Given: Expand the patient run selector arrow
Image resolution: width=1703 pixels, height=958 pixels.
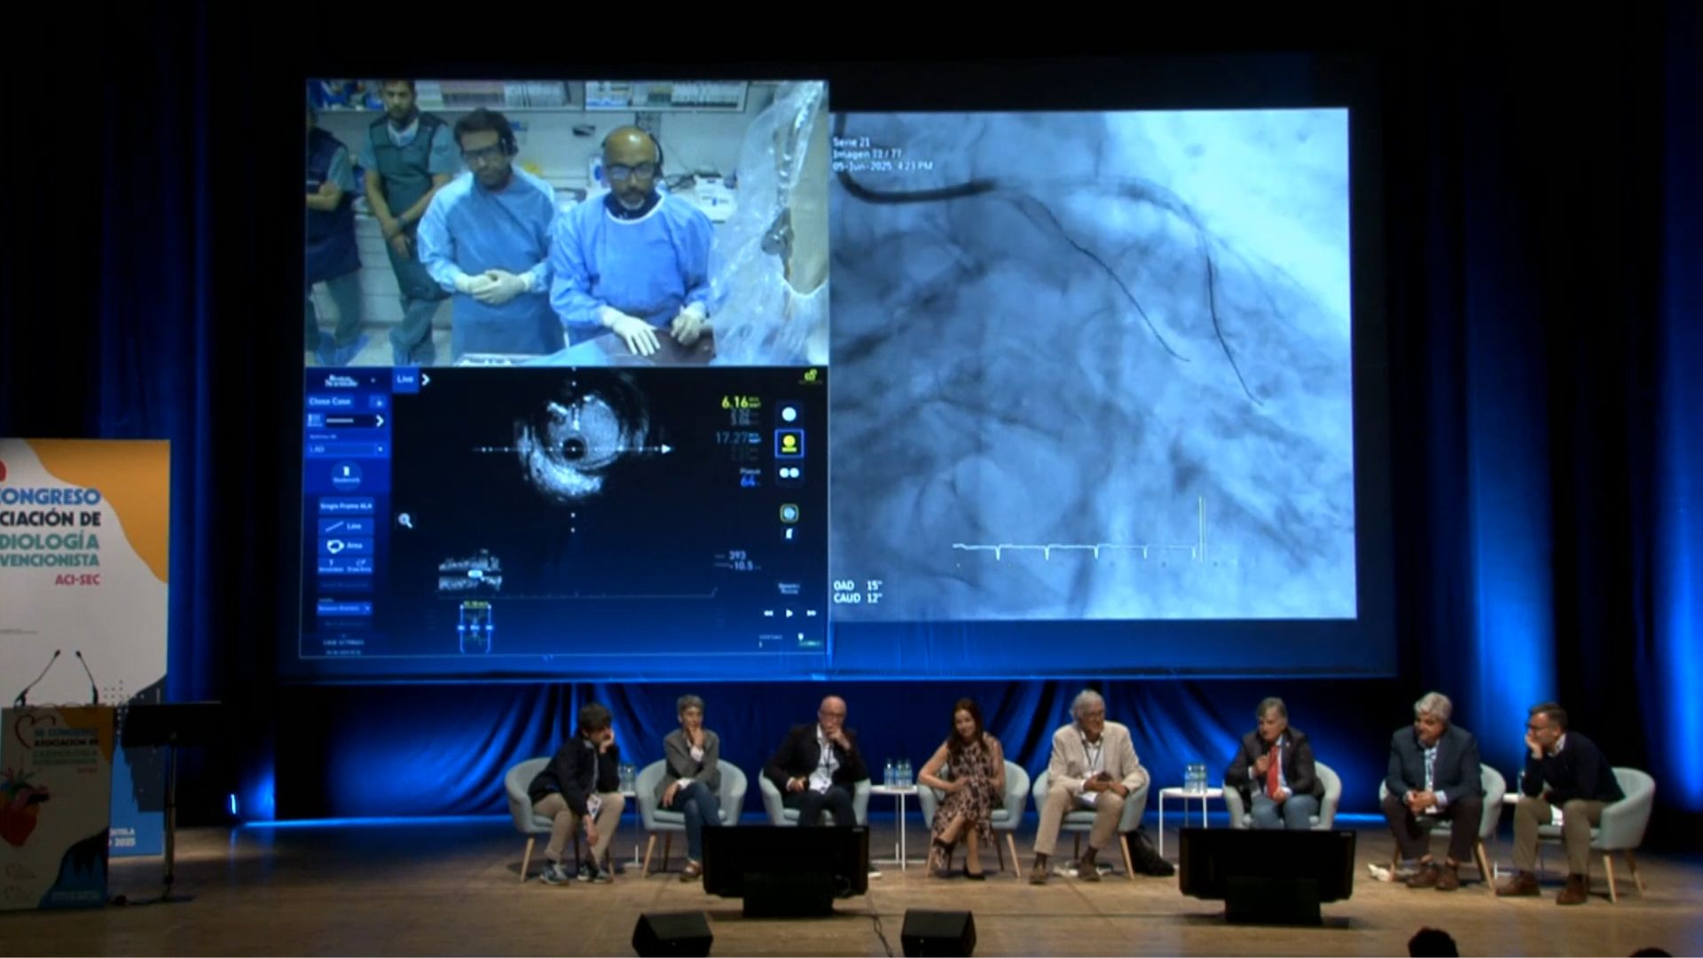Looking at the screenshot, I should [380, 420].
